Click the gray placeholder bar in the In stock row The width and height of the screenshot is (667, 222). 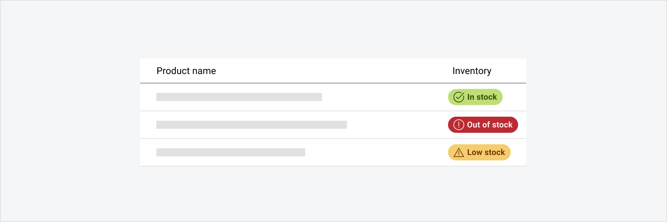click(x=239, y=97)
